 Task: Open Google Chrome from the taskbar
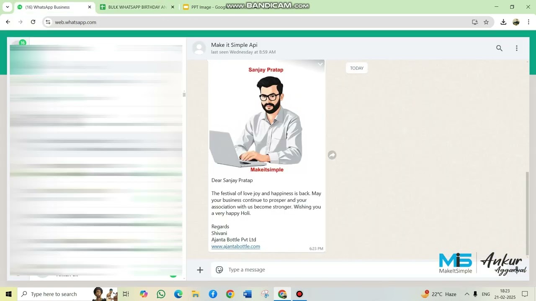click(230, 294)
